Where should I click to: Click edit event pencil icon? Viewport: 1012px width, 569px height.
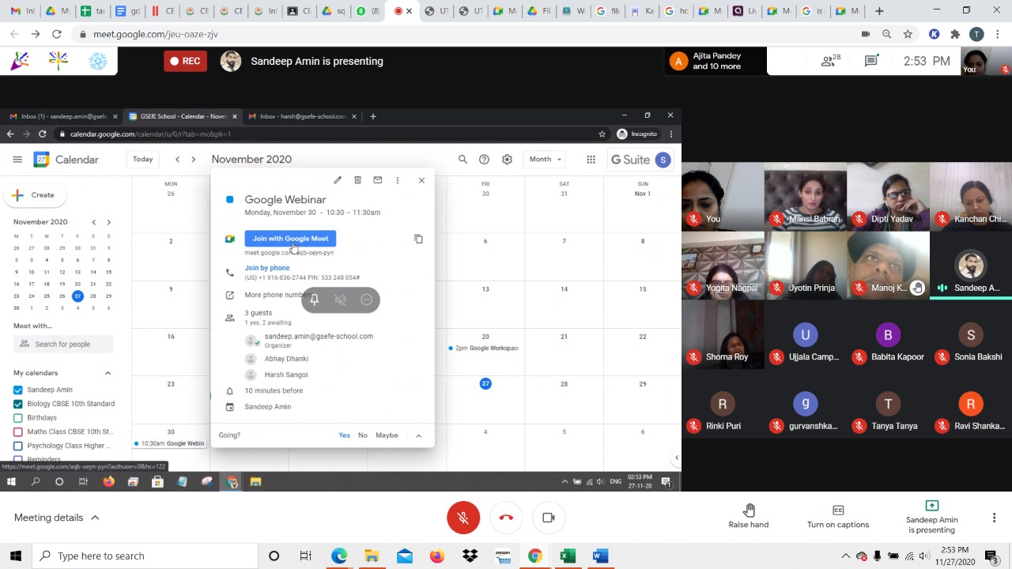[x=338, y=180]
